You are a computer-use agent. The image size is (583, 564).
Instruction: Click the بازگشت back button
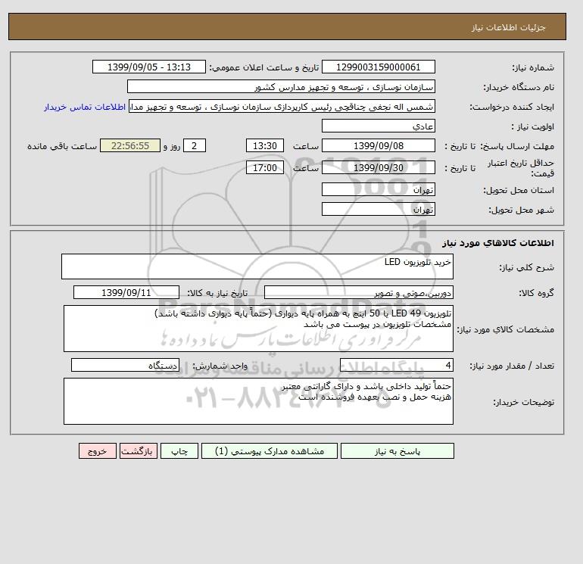tap(139, 451)
